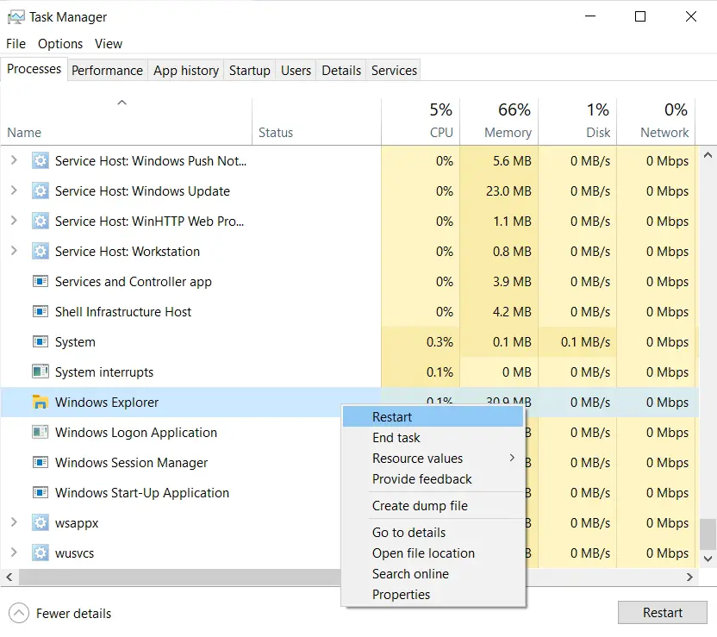This screenshot has height=637, width=717.
Task: Click the Restart button at bottom right
Action: [662, 613]
